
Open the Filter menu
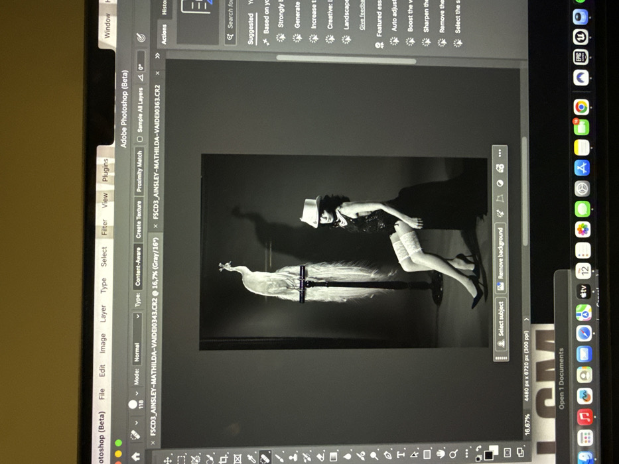click(104, 227)
